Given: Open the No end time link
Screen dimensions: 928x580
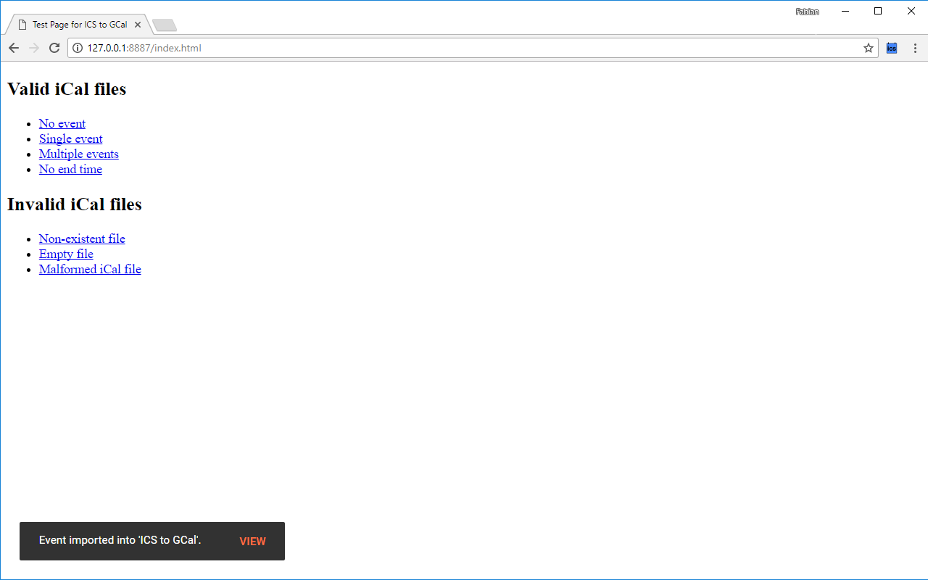Looking at the screenshot, I should click(x=70, y=169).
